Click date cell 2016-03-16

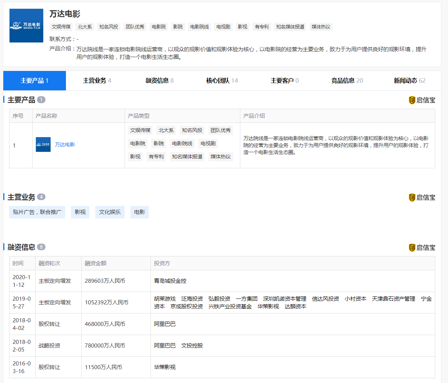click(x=22, y=367)
